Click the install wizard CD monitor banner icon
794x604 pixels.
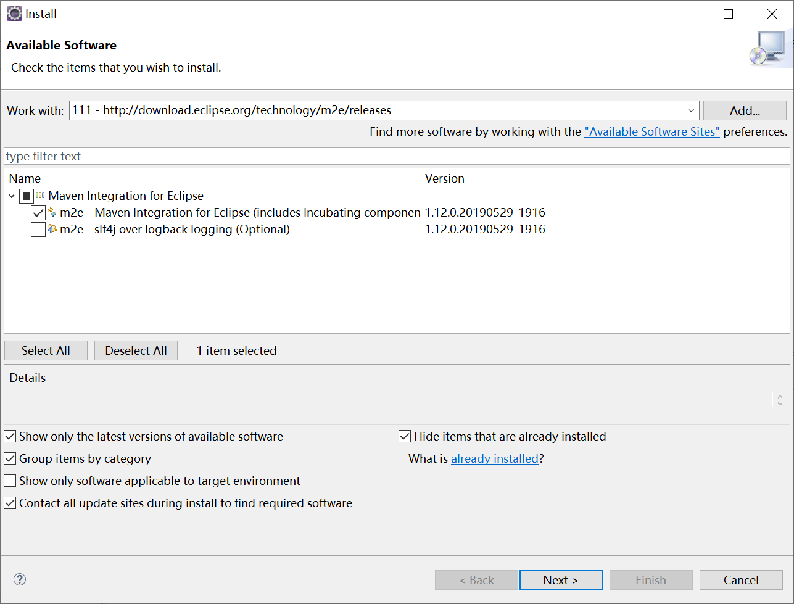click(767, 49)
